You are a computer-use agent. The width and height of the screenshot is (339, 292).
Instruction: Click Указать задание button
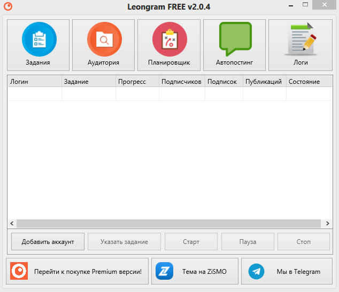tap(124, 241)
